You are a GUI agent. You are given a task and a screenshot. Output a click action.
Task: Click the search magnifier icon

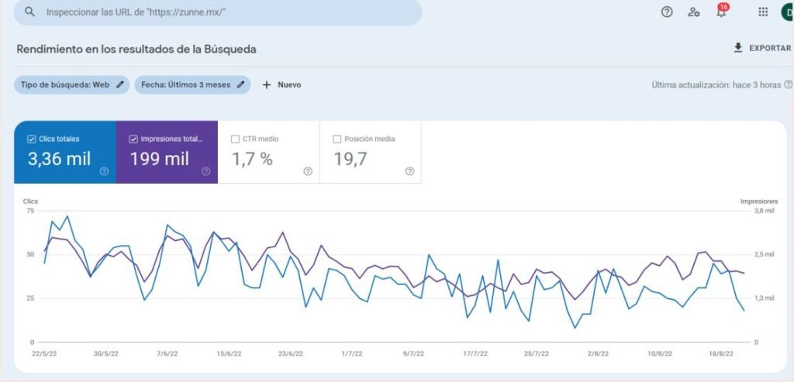29,12
